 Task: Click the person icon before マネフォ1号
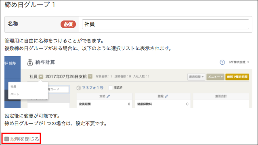coord(79,88)
